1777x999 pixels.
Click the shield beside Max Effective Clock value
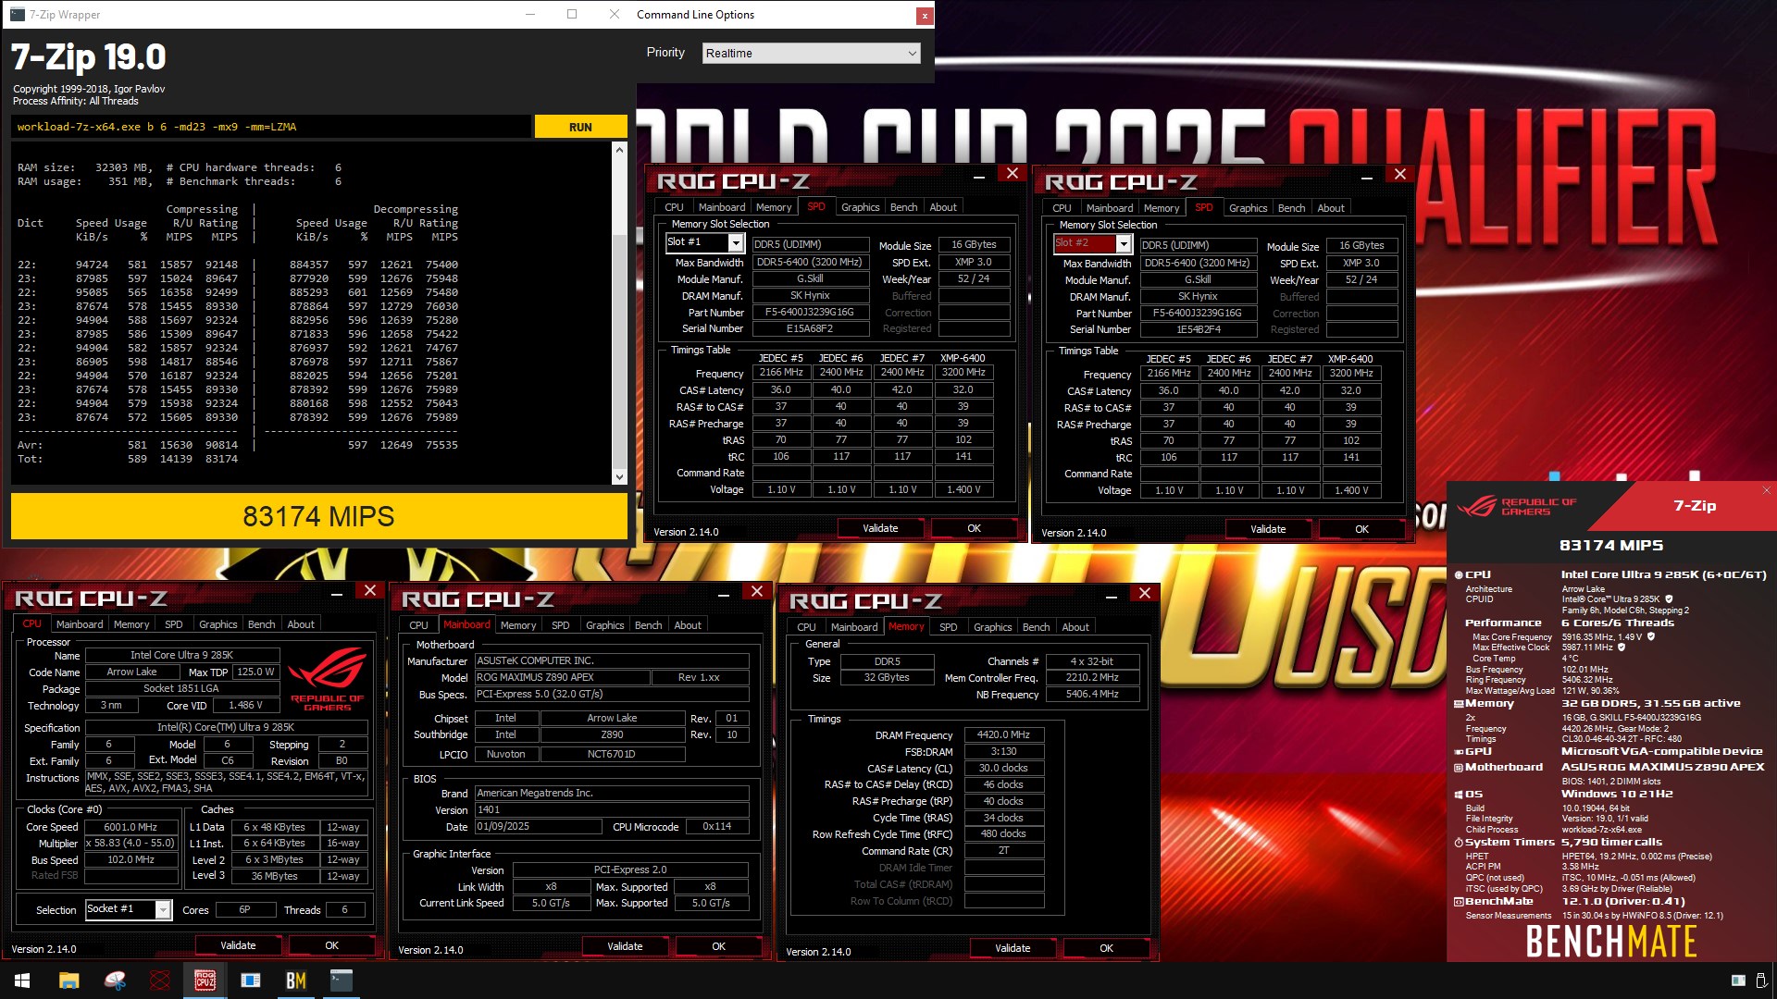(x=1621, y=647)
